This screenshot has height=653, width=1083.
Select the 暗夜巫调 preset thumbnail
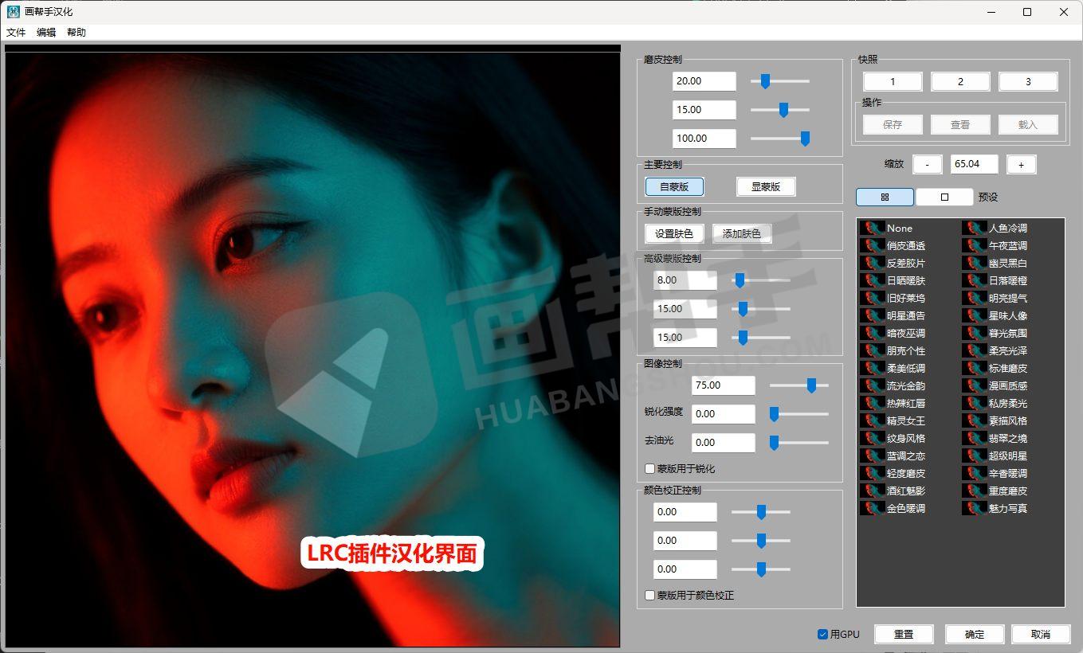873,333
